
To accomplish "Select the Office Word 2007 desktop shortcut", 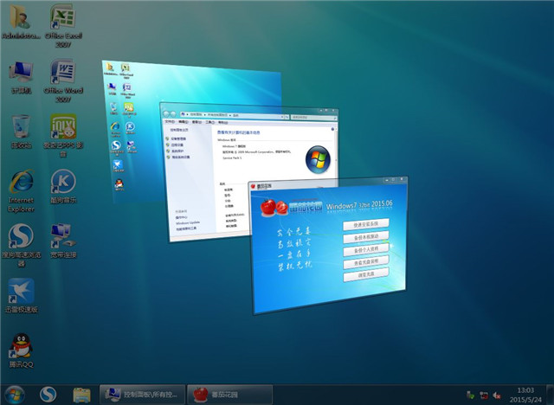I will point(61,77).
